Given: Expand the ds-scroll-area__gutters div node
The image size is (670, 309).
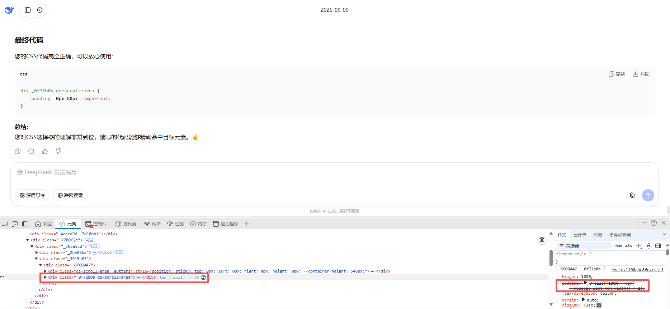Looking at the screenshot, I should point(45,271).
